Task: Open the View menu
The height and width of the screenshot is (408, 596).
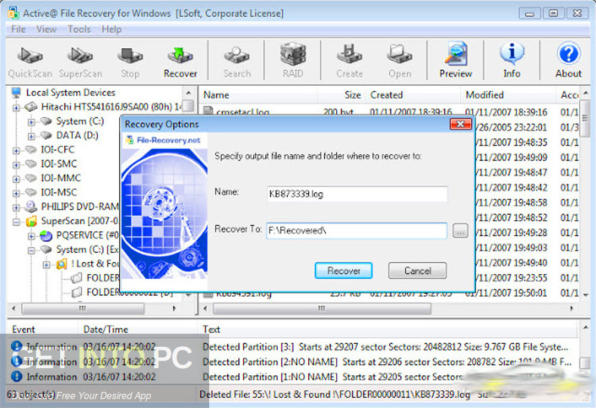Action: point(46,29)
